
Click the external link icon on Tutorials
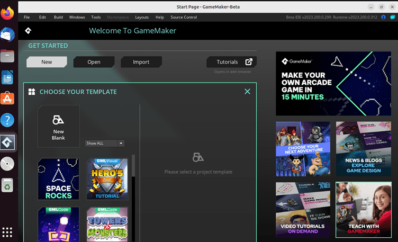(x=249, y=62)
